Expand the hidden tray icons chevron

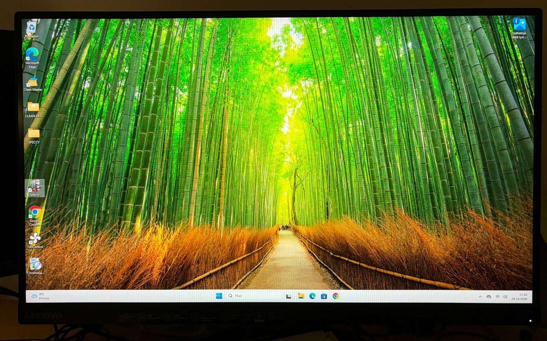click(x=480, y=297)
